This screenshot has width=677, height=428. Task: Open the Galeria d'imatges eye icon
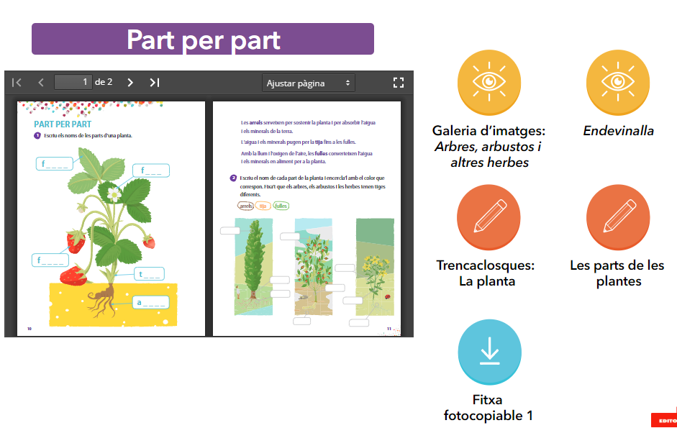coord(489,82)
